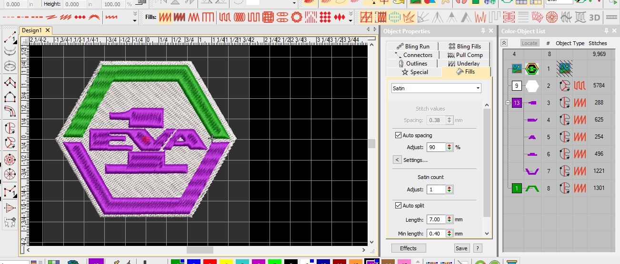620x264 pixels.
Task: Apply the jagged edge effect icon
Action: [480, 18]
